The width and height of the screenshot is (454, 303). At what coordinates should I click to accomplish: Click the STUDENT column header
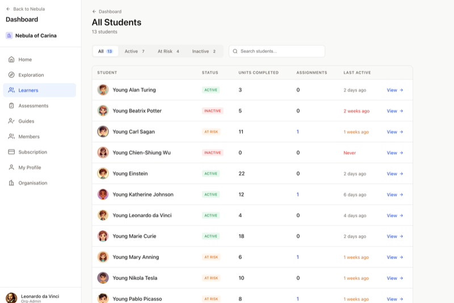click(107, 73)
